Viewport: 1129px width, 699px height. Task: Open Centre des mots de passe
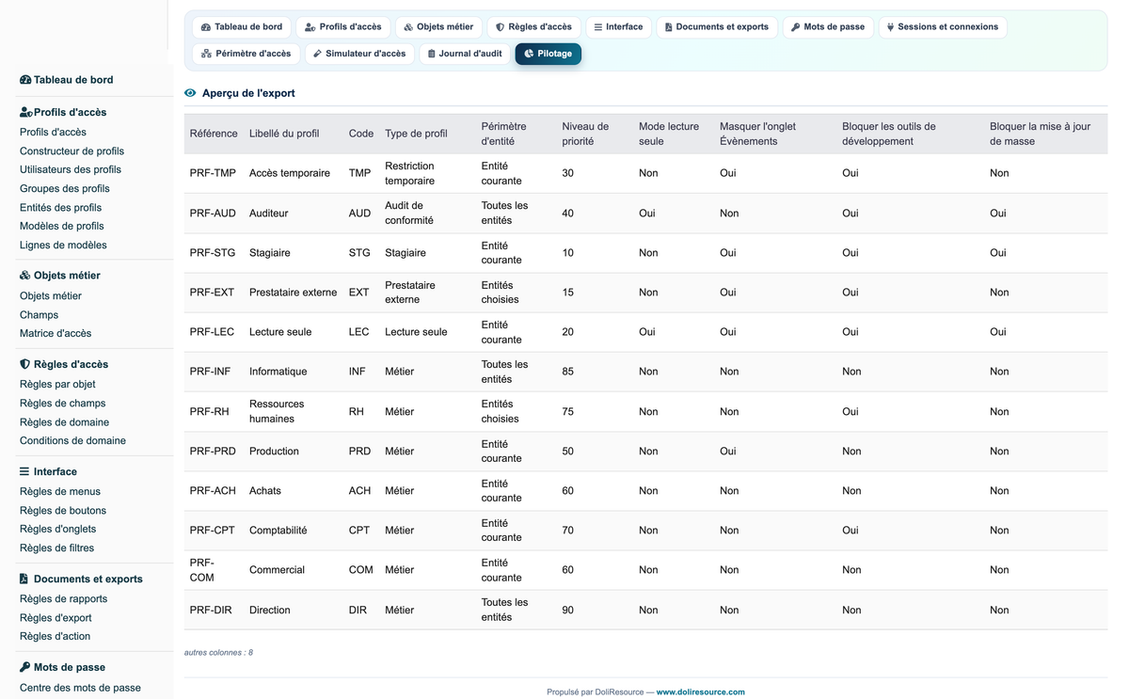pos(80,687)
